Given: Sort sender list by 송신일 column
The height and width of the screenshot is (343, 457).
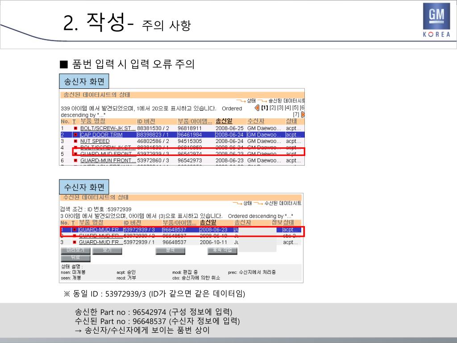Looking at the screenshot, I should coord(224,121).
